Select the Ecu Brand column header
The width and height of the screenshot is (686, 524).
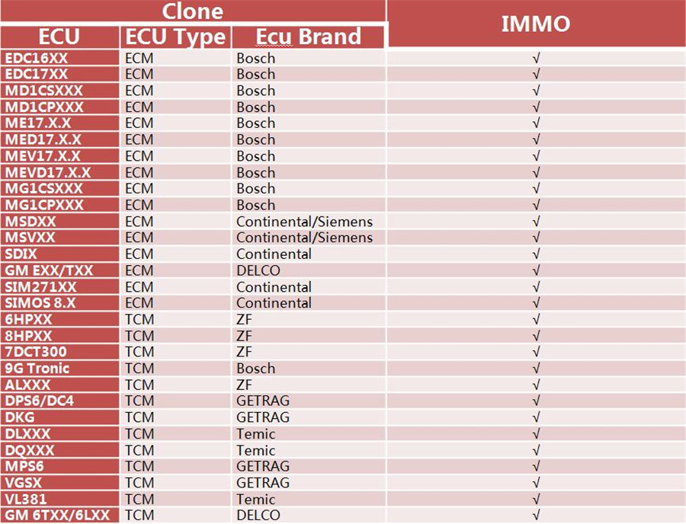coord(308,37)
